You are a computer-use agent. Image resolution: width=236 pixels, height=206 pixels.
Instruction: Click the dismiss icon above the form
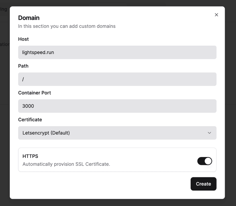(x=216, y=15)
